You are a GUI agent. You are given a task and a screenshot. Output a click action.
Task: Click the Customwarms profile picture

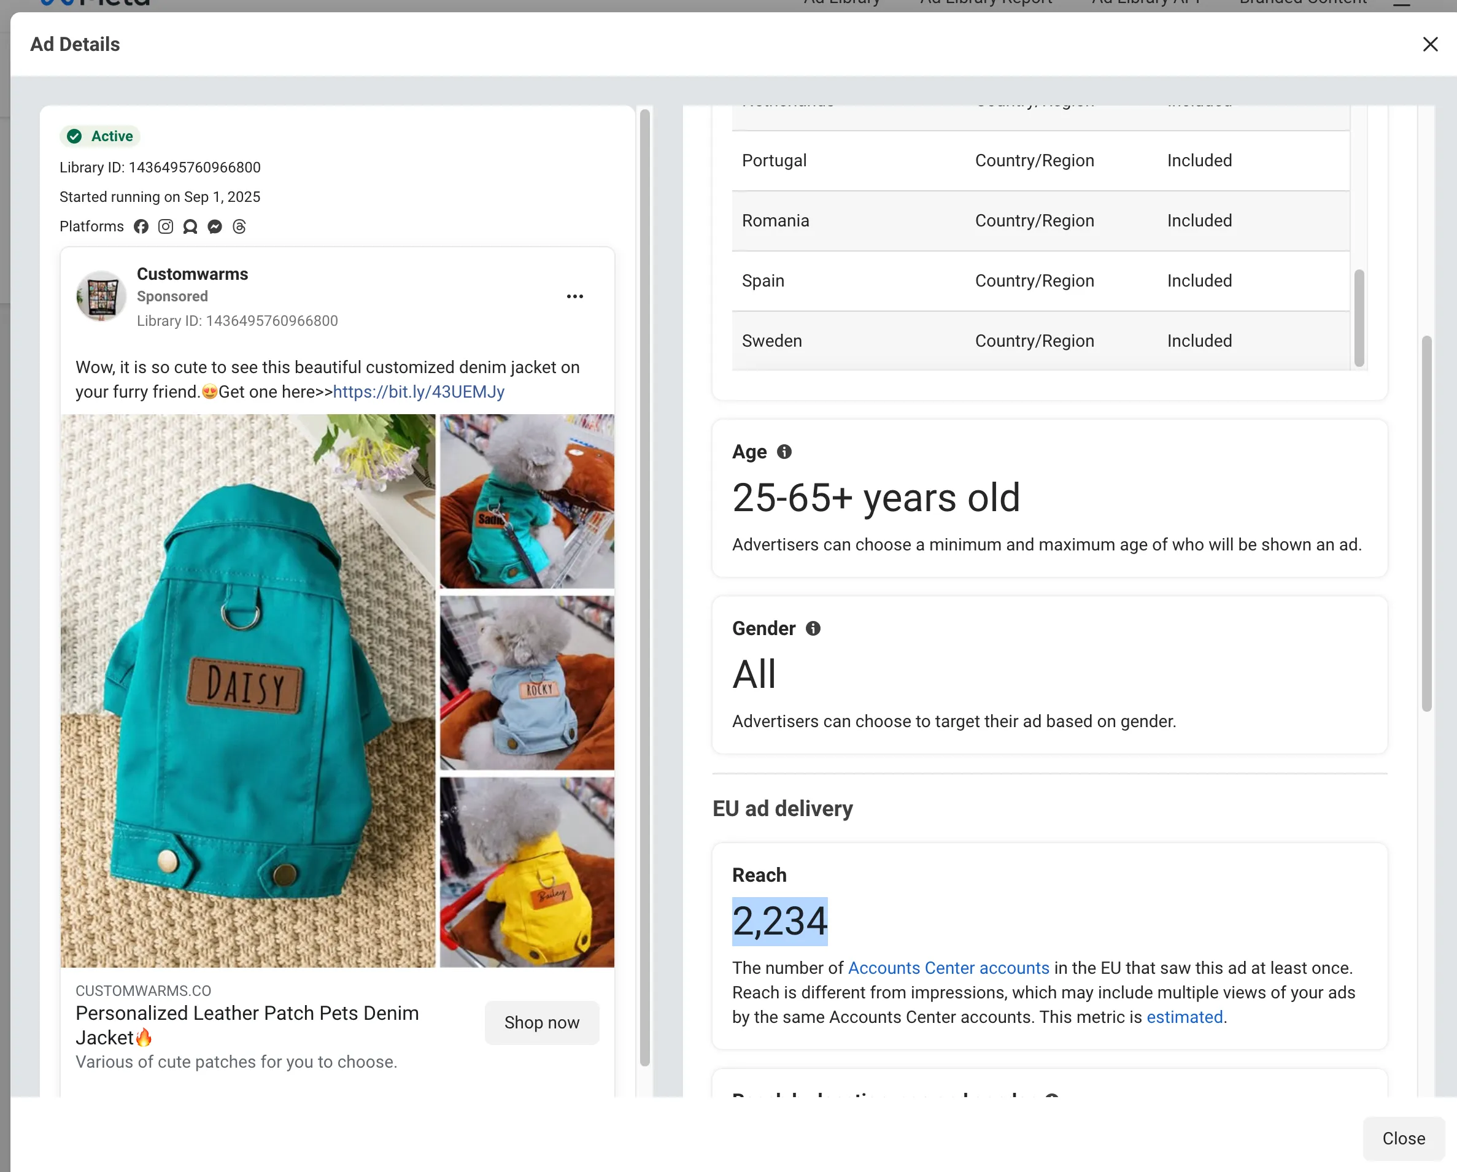[x=101, y=296]
